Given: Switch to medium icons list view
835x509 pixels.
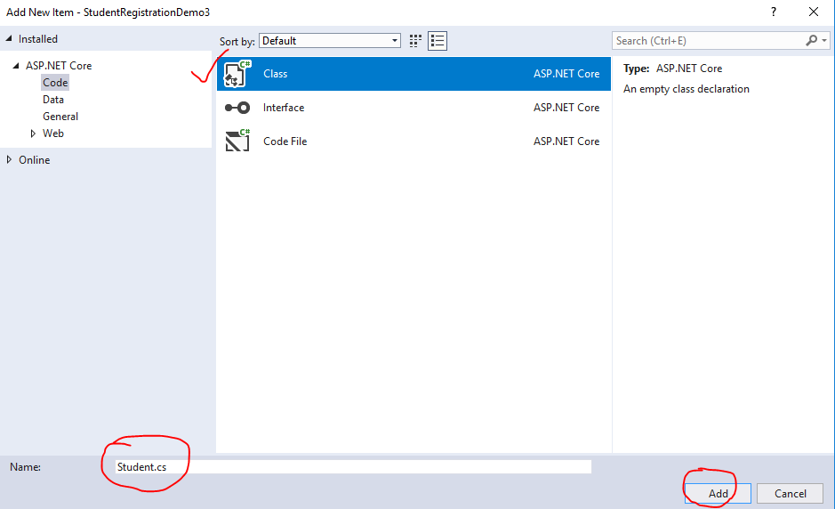Looking at the screenshot, I should (437, 41).
